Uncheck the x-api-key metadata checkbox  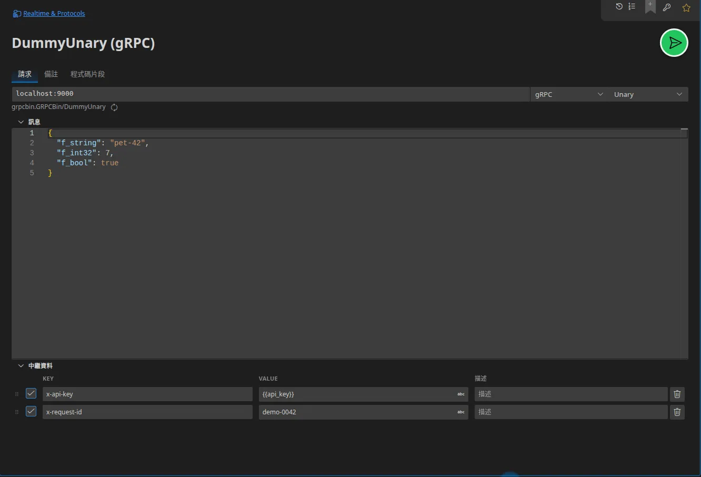point(31,393)
